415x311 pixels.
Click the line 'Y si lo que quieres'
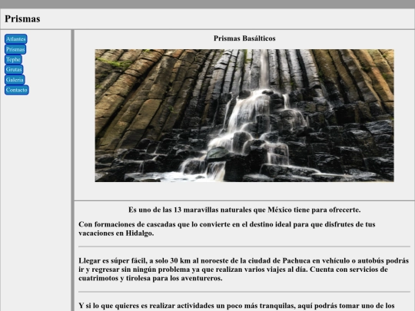[x=237, y=306]
